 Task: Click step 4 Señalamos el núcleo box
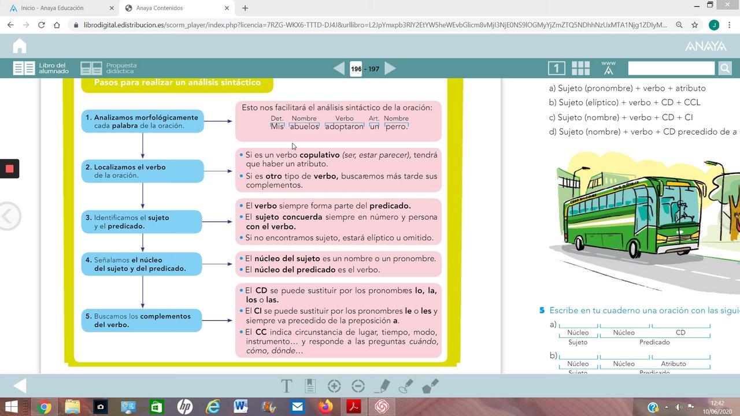[142, 264]
